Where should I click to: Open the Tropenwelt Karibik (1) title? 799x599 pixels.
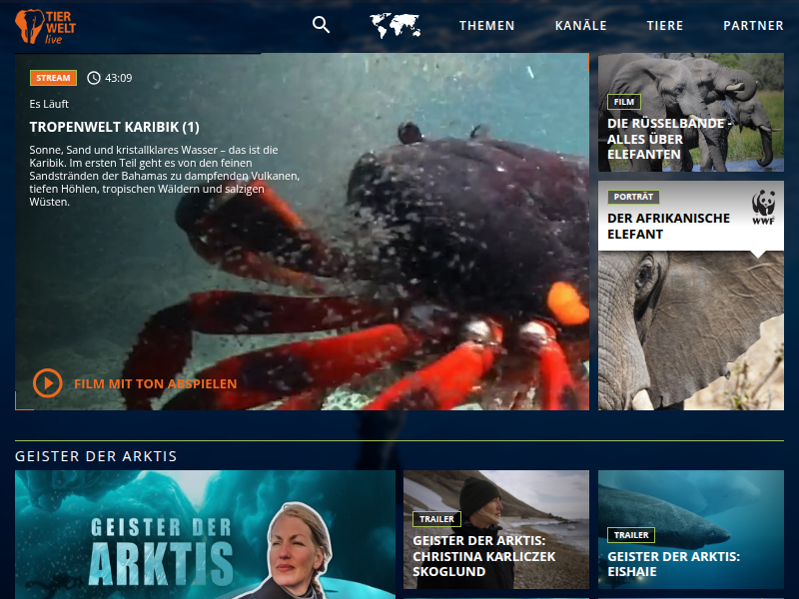tap(115, 127)
